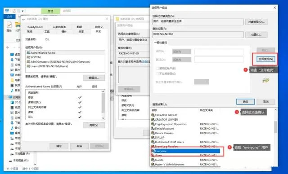This screenshot has height=174, width=288.
Task: Click the back arrow in File Explorer
Action: click(8, 48)
